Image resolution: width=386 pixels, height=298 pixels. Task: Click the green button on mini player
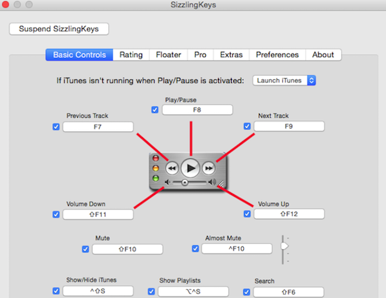pyautogui.click(x=155, y=178)
